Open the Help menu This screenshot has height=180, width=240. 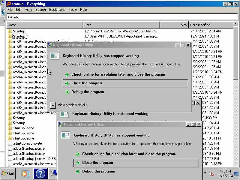pos(83,10)
